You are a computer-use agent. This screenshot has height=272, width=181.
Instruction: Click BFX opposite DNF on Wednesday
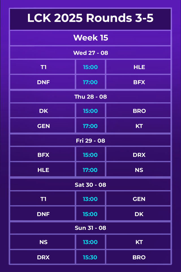[x=139, y=82]
